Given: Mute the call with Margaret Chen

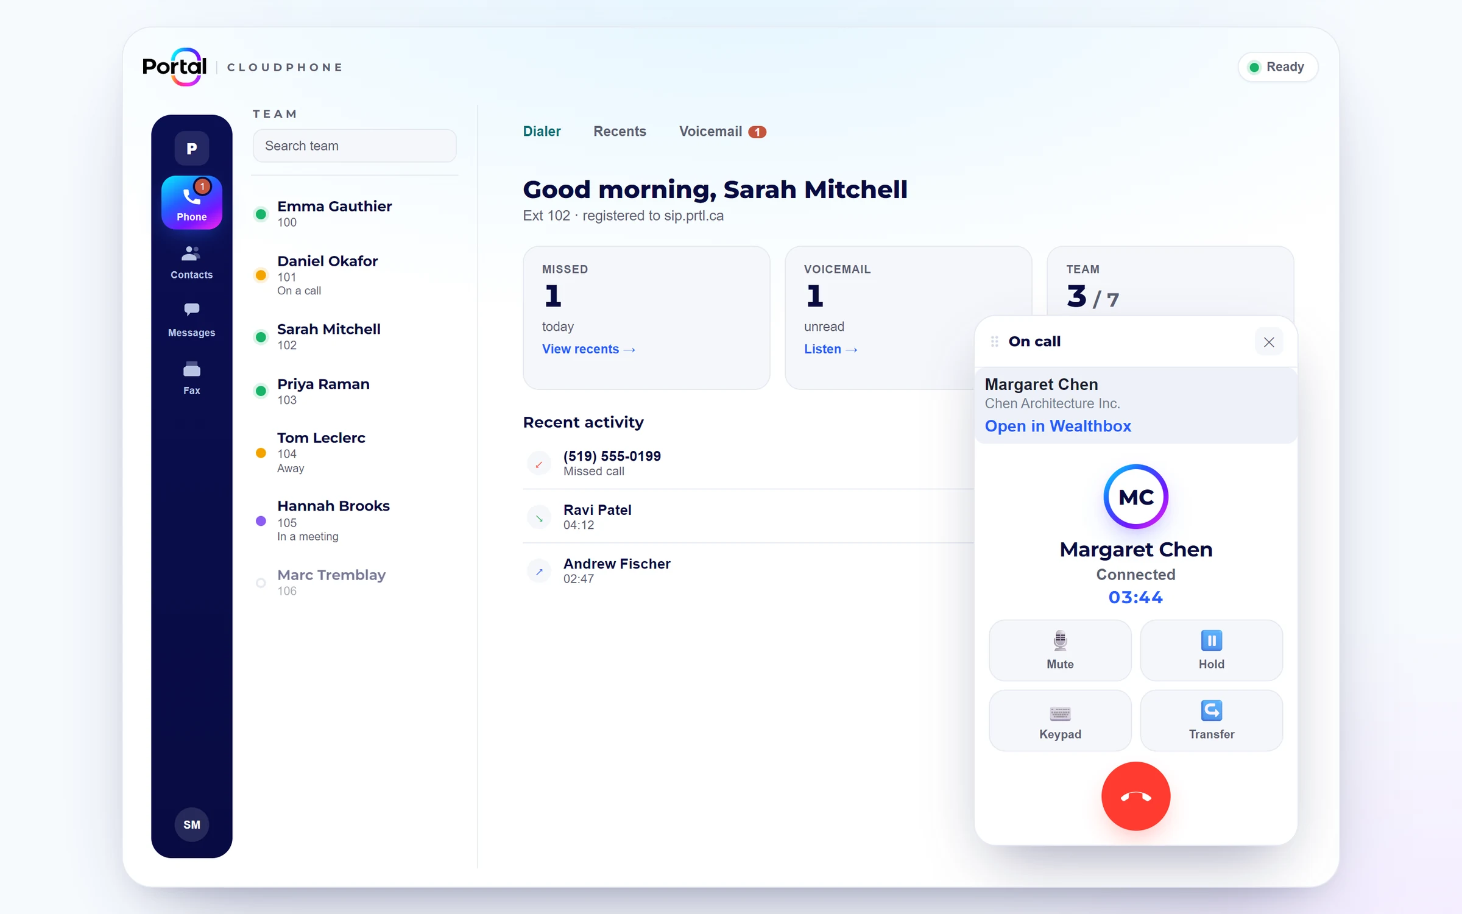Looking at the screenshot, I should [x=1060, y=650].
